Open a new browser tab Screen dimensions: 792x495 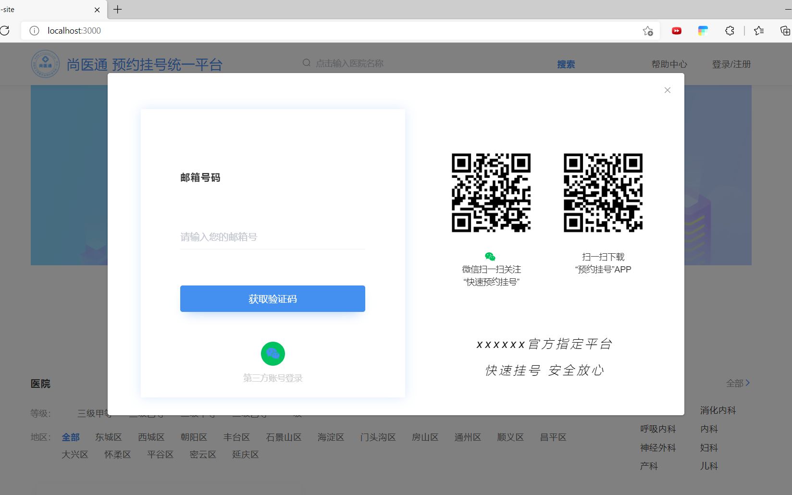click(118, 10)
